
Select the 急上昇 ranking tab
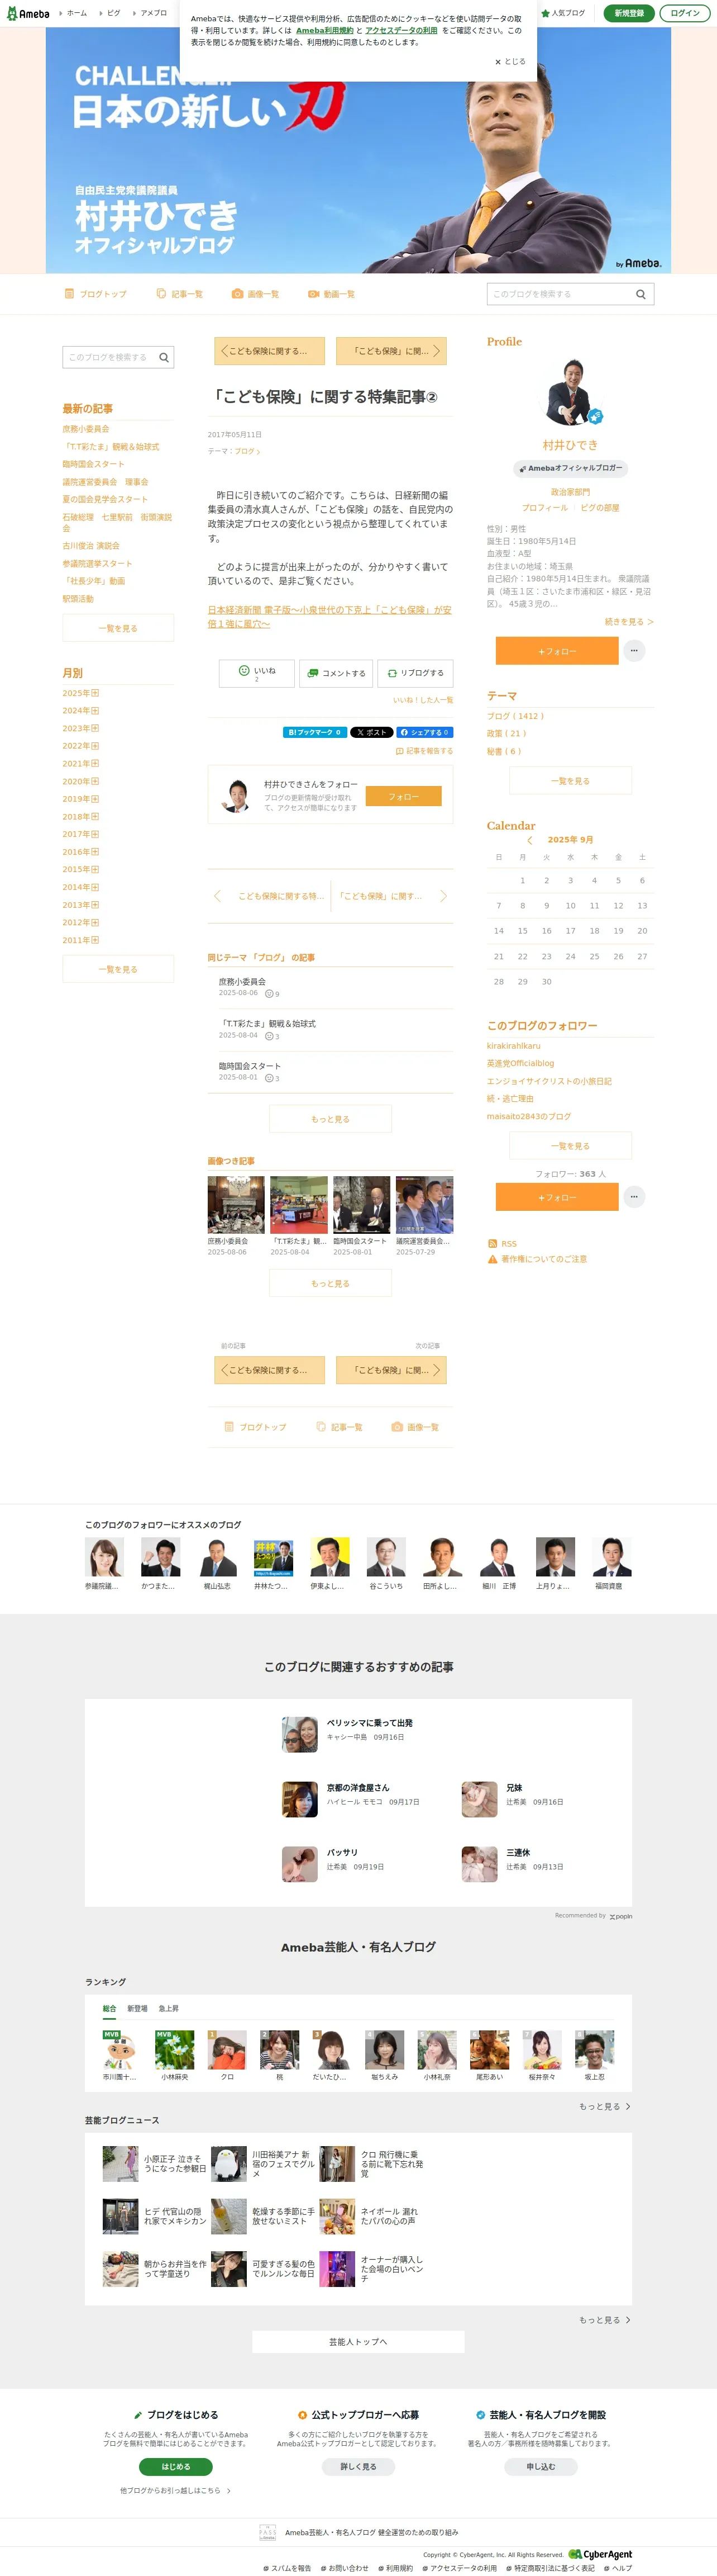(x=169, y=2008)
